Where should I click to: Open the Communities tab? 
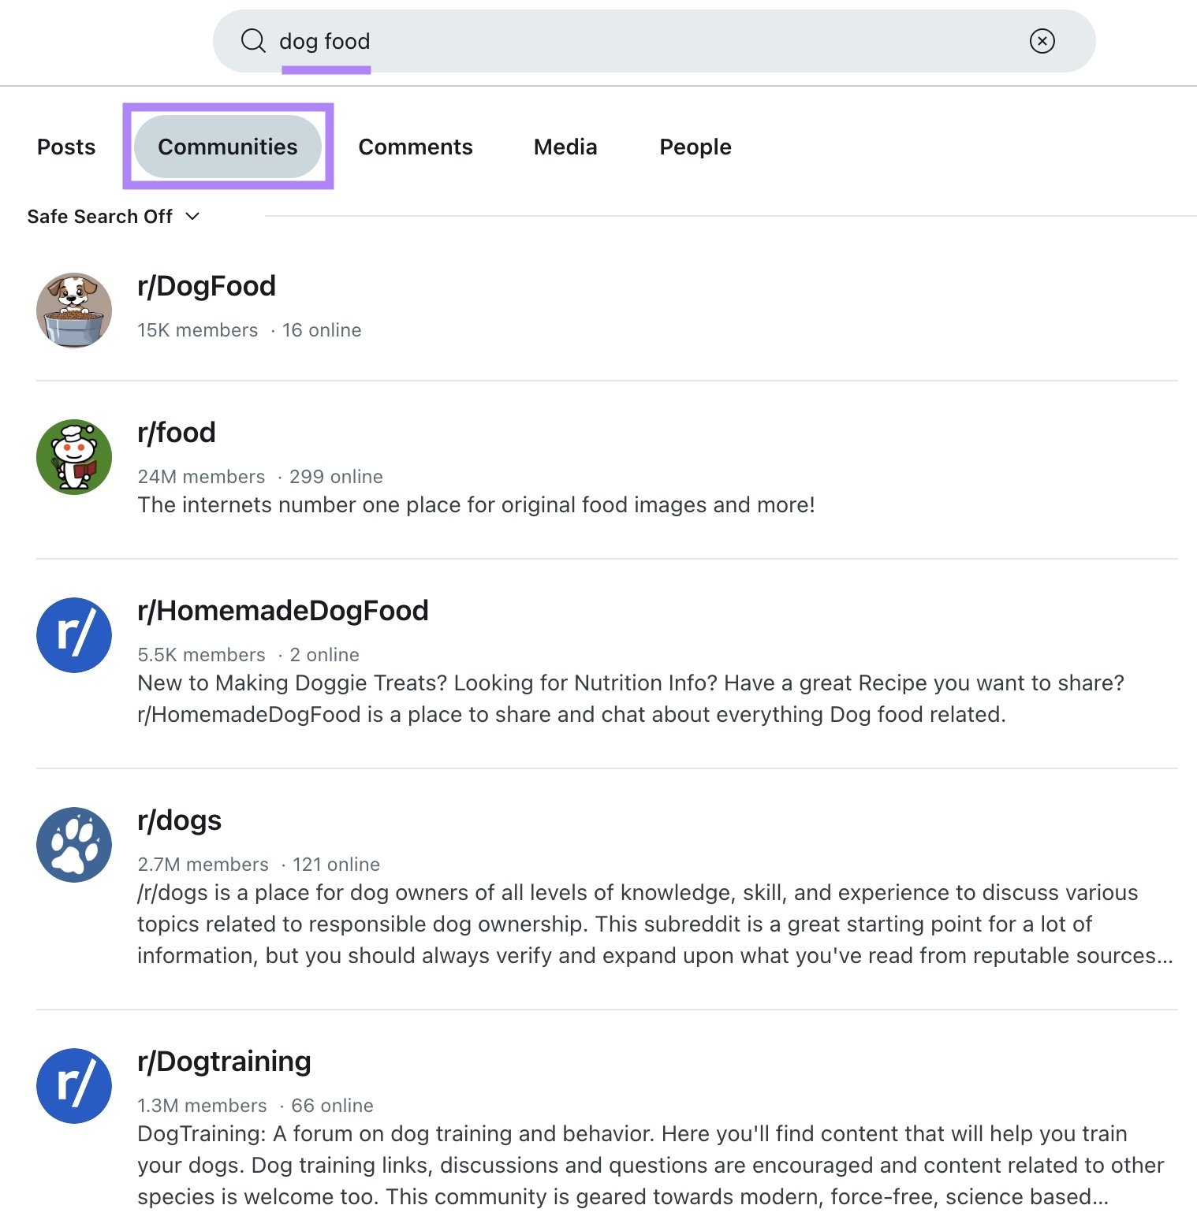click(227, 147)
